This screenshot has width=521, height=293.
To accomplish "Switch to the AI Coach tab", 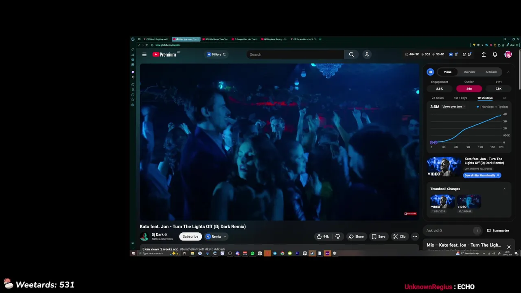I will [491, 72].
